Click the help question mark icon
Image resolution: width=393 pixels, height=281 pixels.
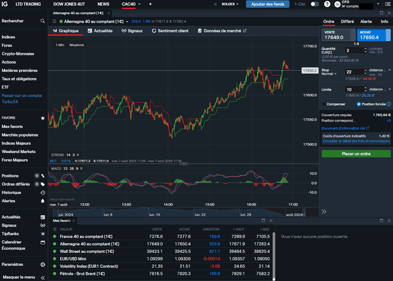coord(327,4)
